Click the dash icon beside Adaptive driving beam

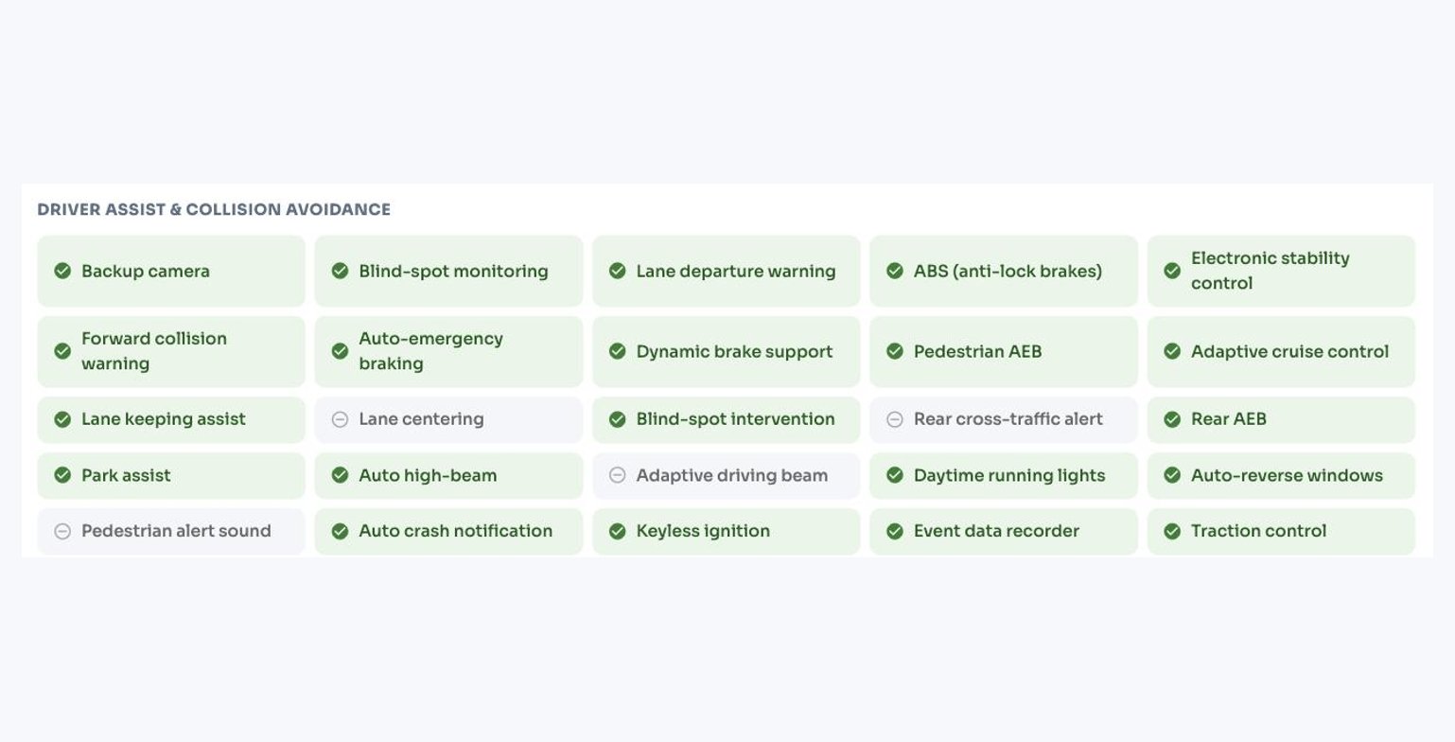point(617,475)
